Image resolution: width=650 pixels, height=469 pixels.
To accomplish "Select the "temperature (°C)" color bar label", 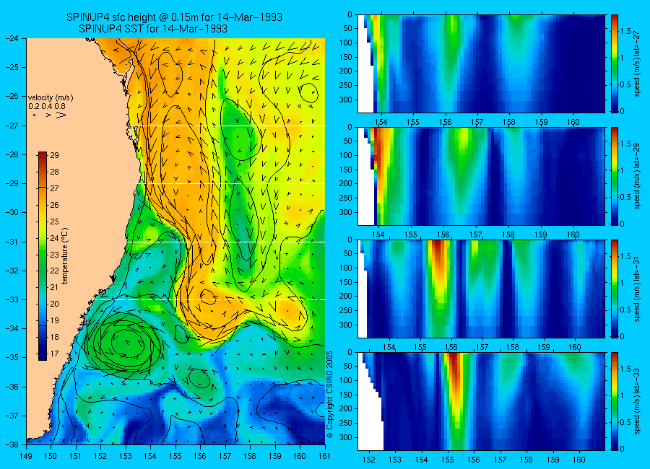I will pyautogui.click(x=65, y=256).
